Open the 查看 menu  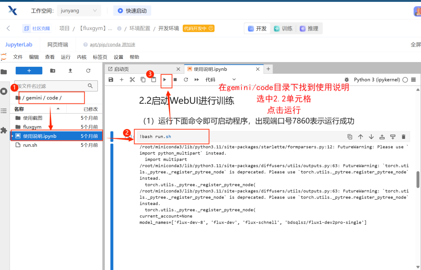50,57
